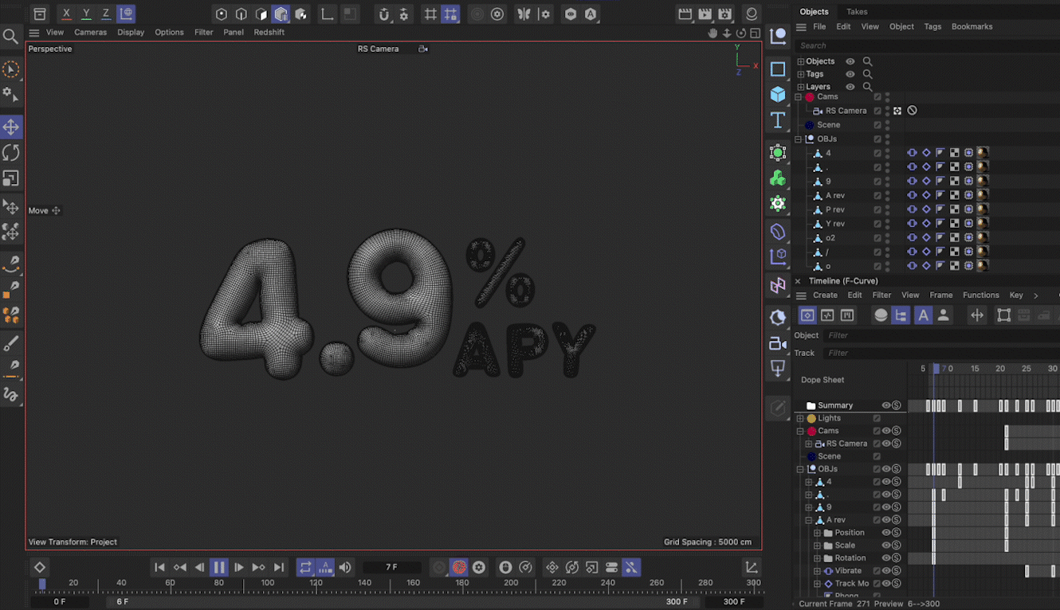Open the search magnifier at top left
This screenshot has height=610, width=1060.
[11, 37]
